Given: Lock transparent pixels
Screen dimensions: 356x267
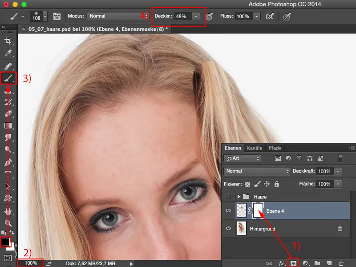Looking at the screenshot, I should click(247, 184).
